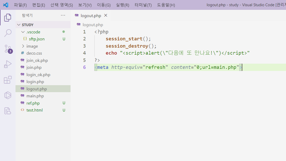Open the explorer more actions ellipsis
286x161 pixels.
pos(63,15)
